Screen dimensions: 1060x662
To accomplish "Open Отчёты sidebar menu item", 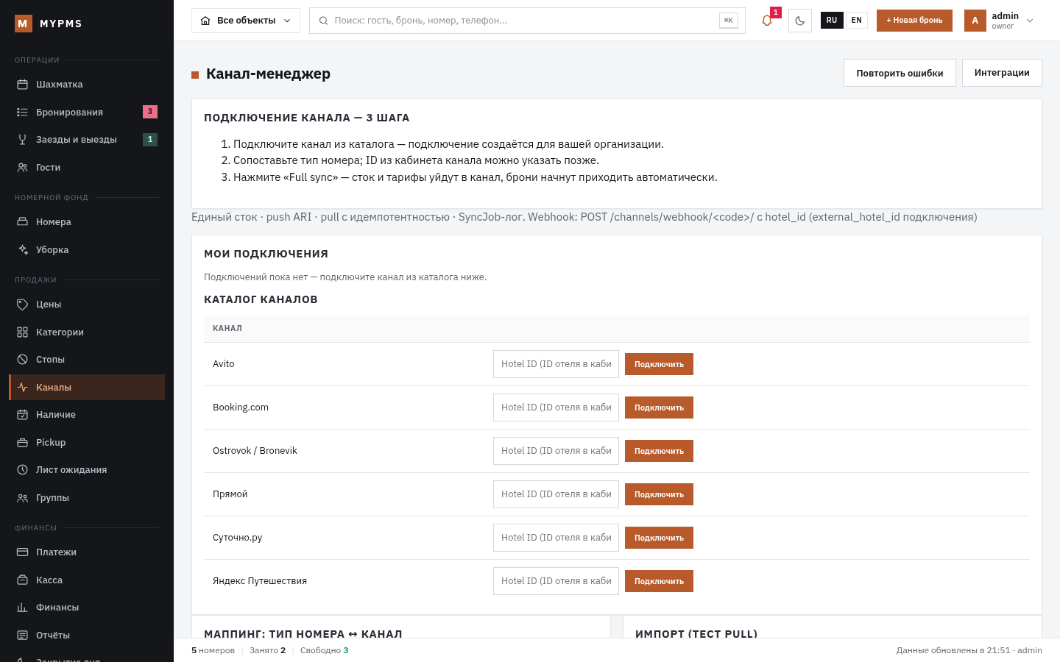I will click(87, 636).
